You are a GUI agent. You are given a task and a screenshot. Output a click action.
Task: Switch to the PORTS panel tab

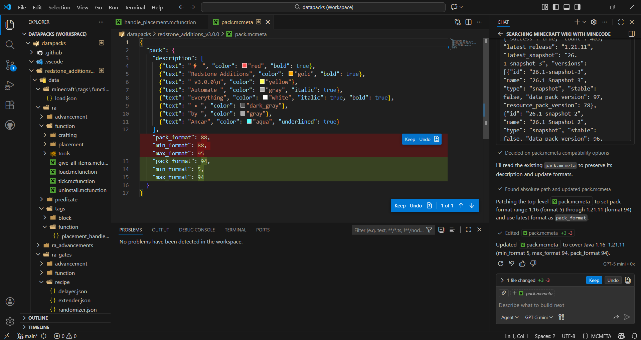[263, 230]
